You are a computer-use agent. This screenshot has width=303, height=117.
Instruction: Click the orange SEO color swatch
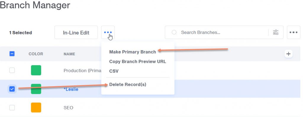click(36, 108)
